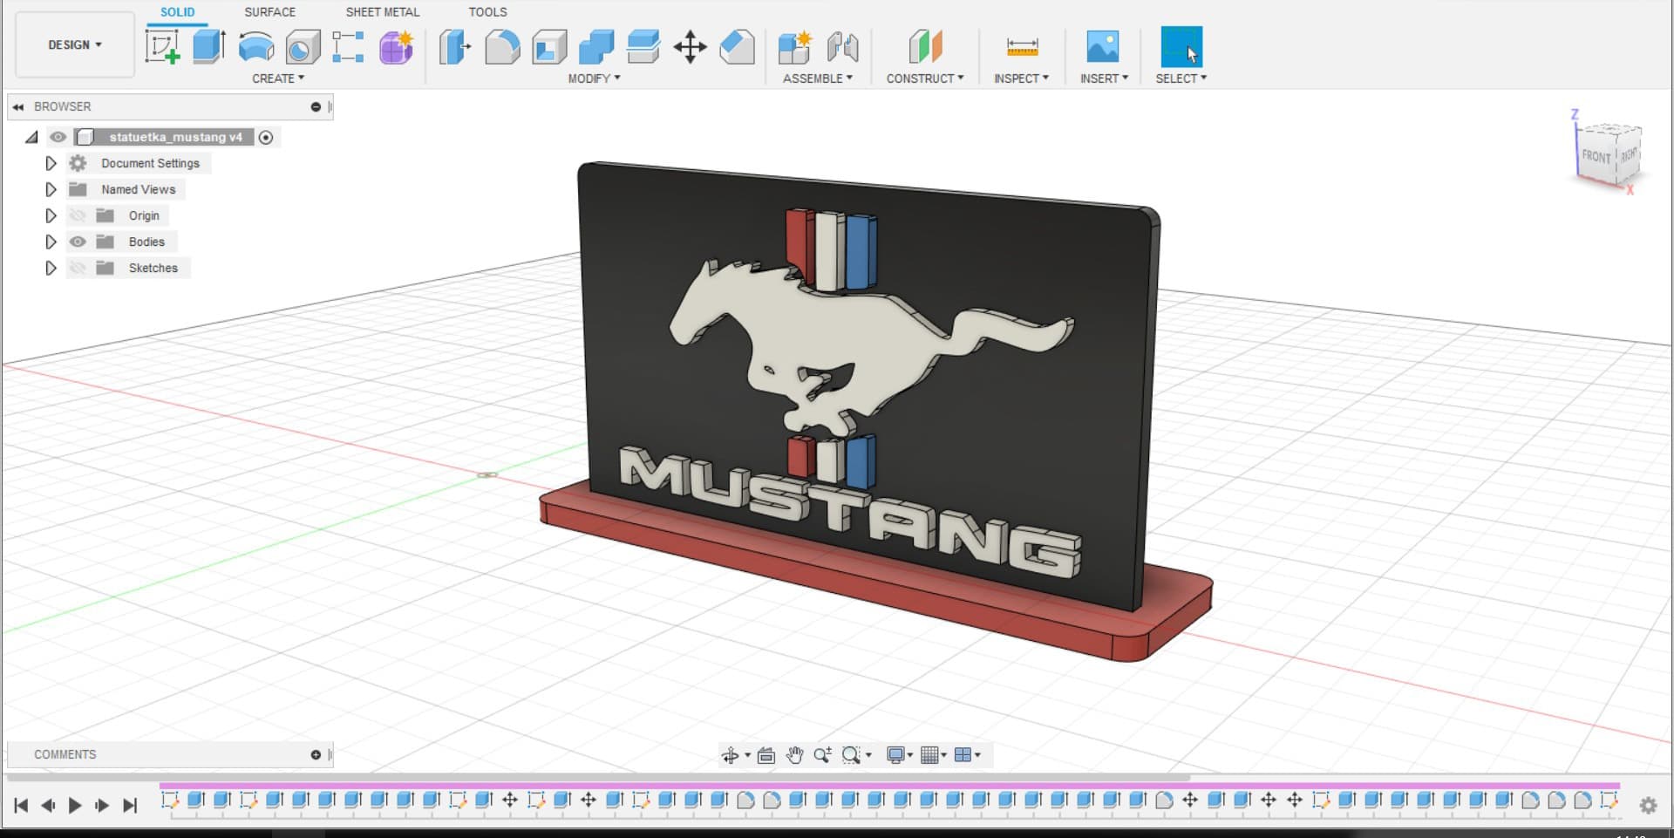Screen dimensions: 1674x838
Task: Click FRONT face of the ViewCube
Action: [x=1596, y=156]
